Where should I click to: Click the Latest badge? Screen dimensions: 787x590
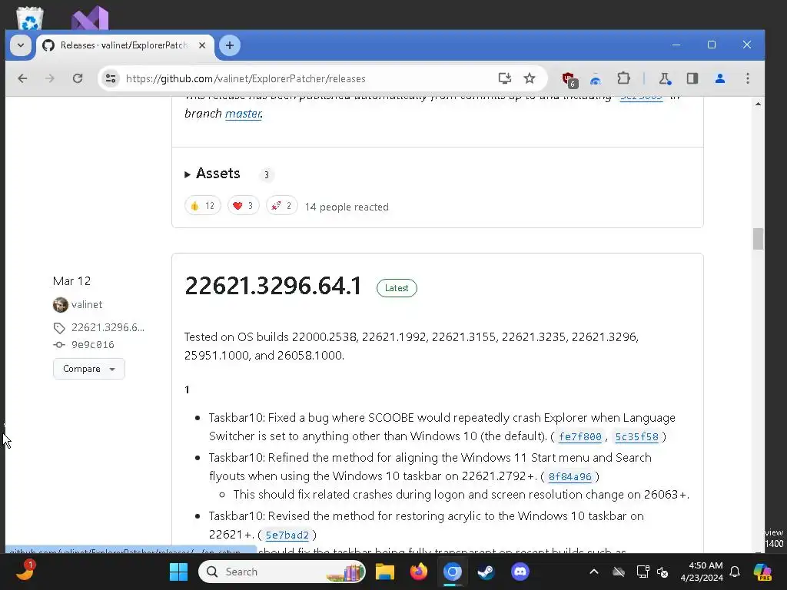click(397, 288)
